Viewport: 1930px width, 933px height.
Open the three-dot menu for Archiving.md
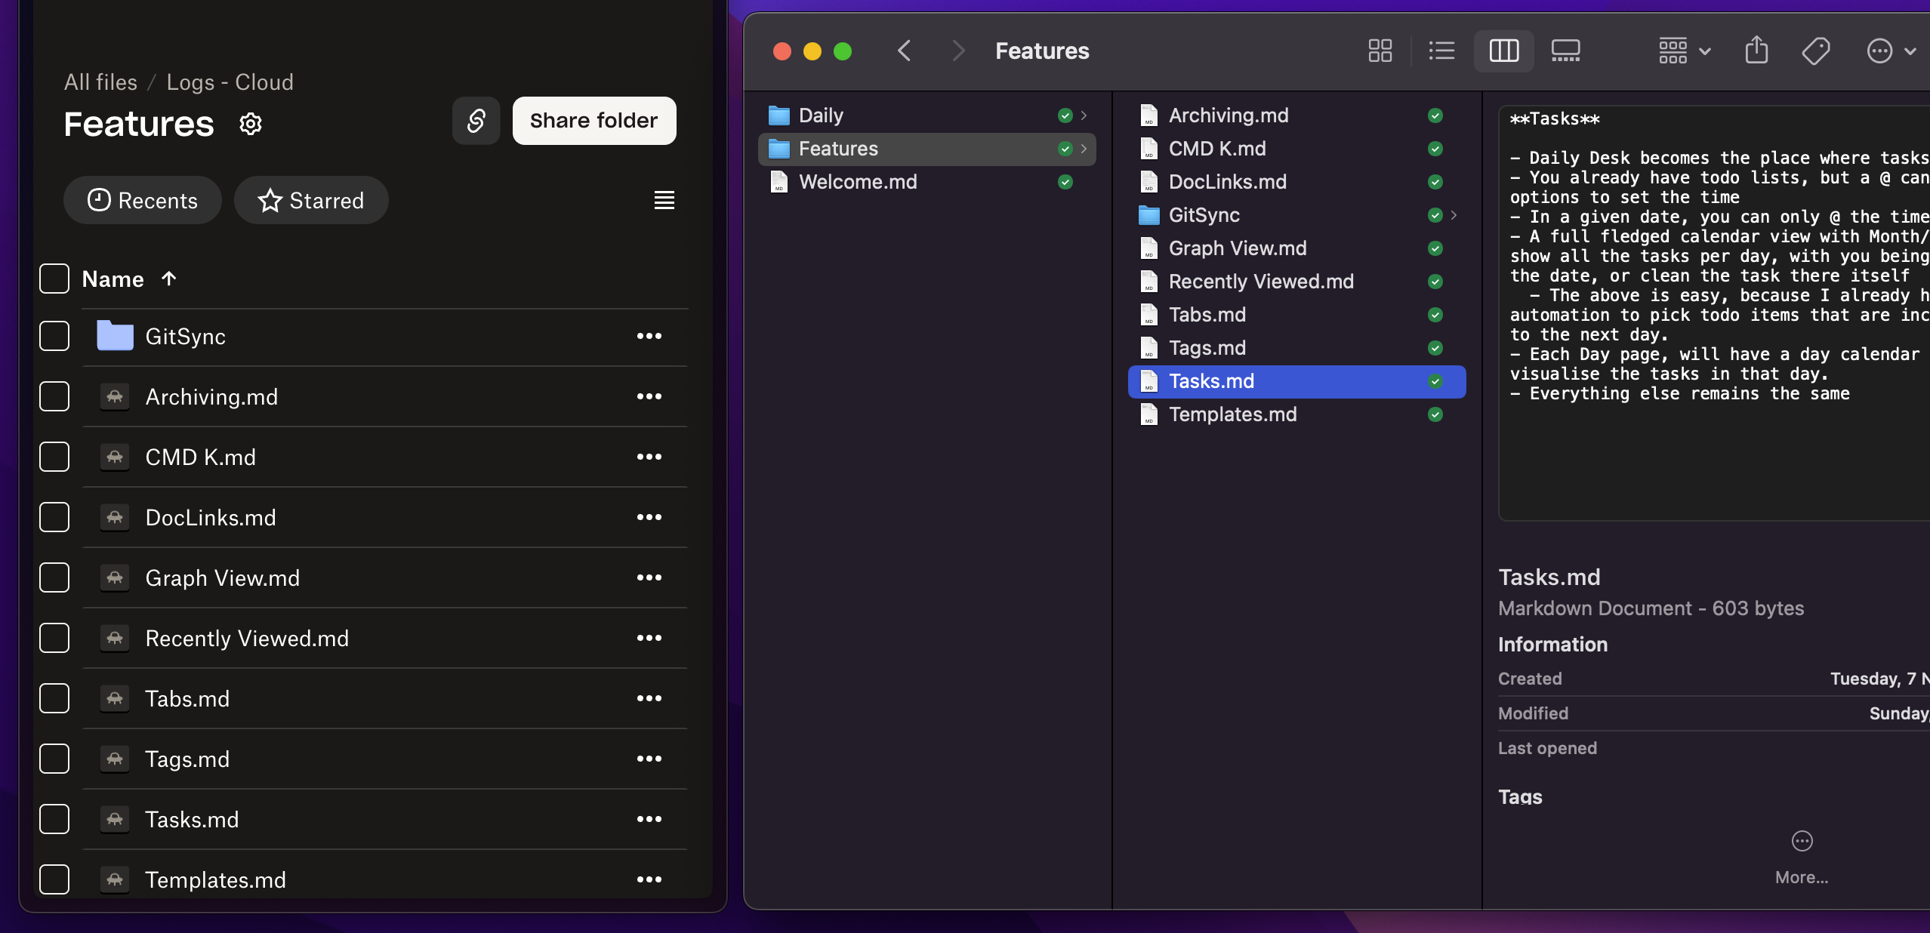(x=649, y=396)
